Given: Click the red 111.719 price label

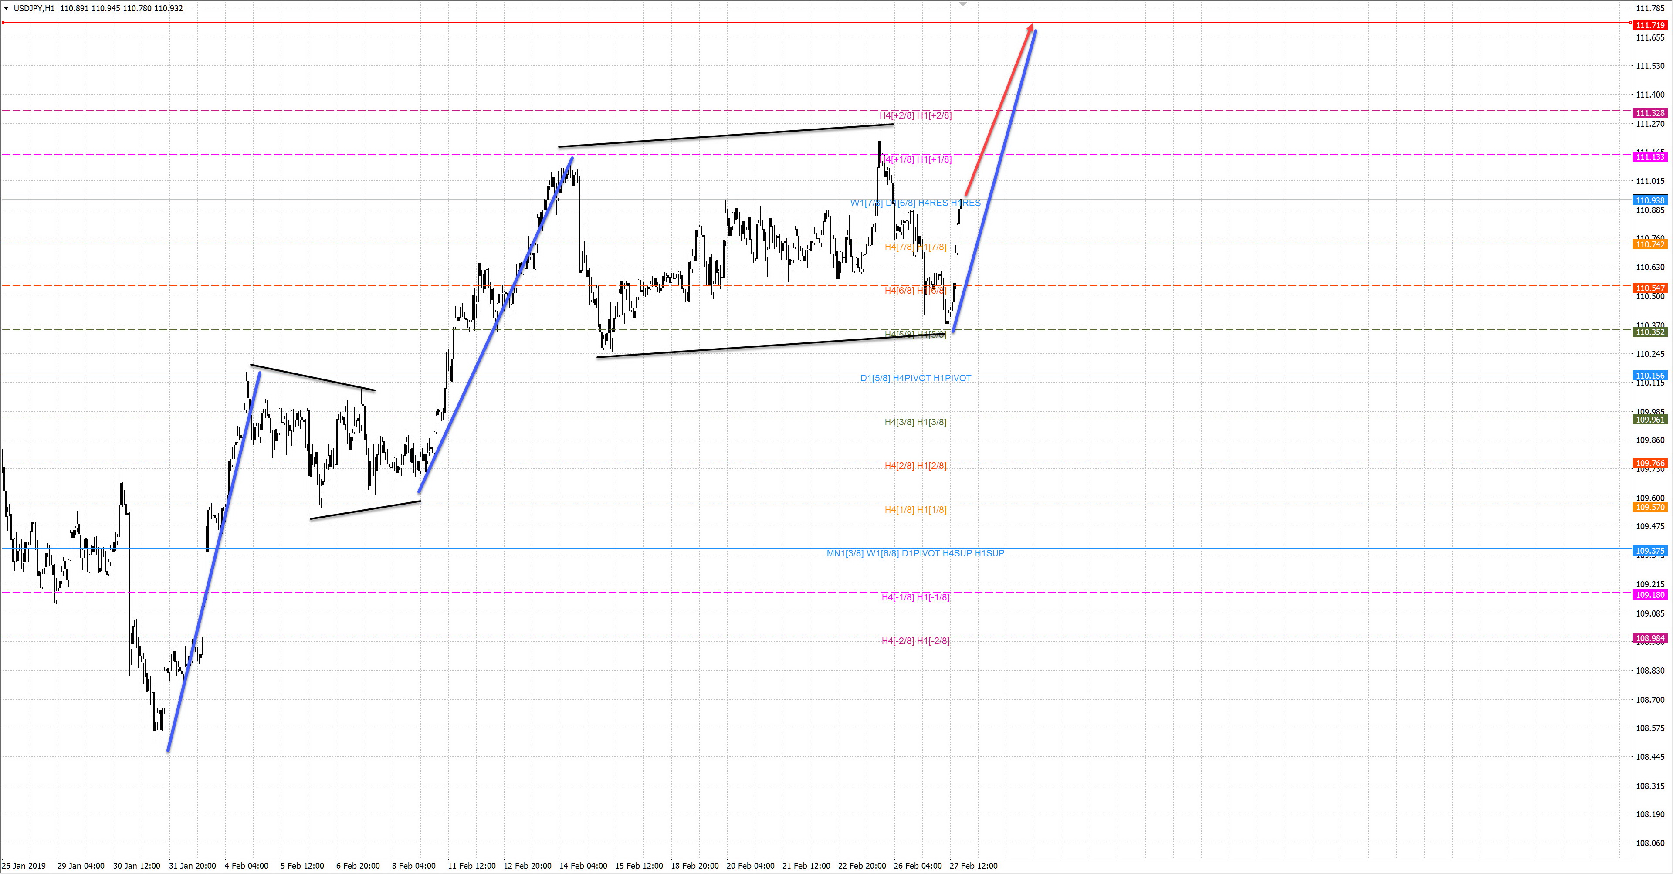Looking at the screenshot, I should [1650, 25].
